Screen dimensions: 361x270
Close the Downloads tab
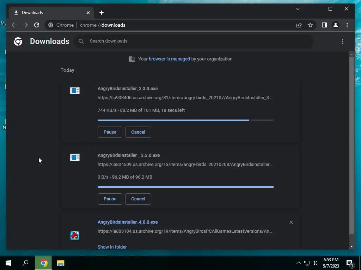tap(88, 13)
